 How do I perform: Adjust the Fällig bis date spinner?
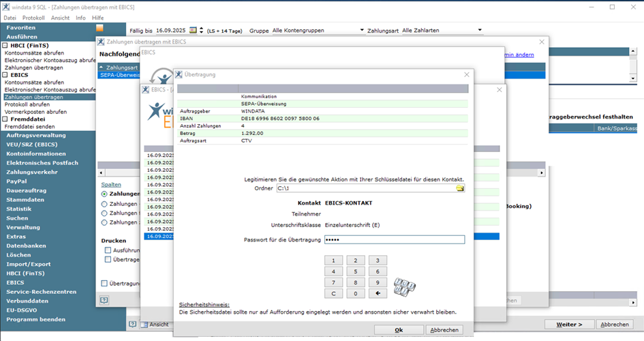[x=202, y=31]
